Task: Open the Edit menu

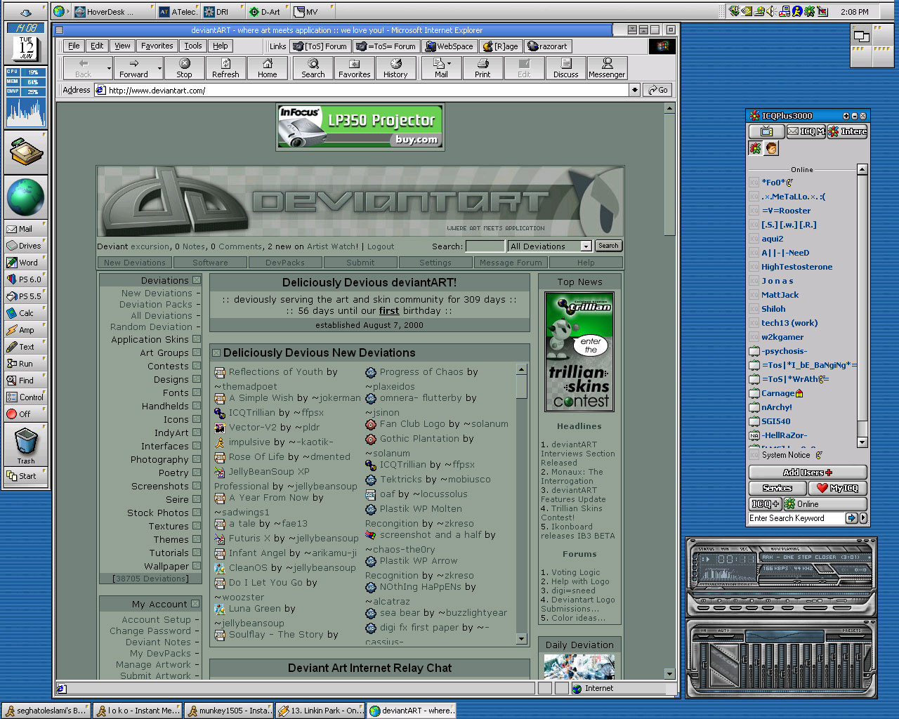Action: (97, 46)
